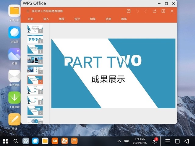Click the redo arrow icon
Screen dimensions: 195x146
[x=146, y=11]
